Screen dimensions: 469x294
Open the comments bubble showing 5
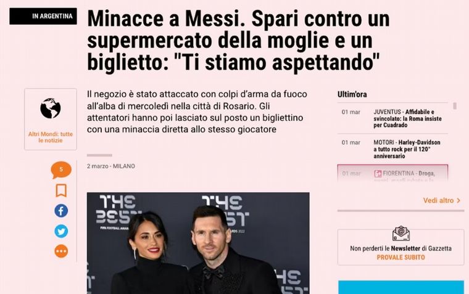[x=61, y=169]
